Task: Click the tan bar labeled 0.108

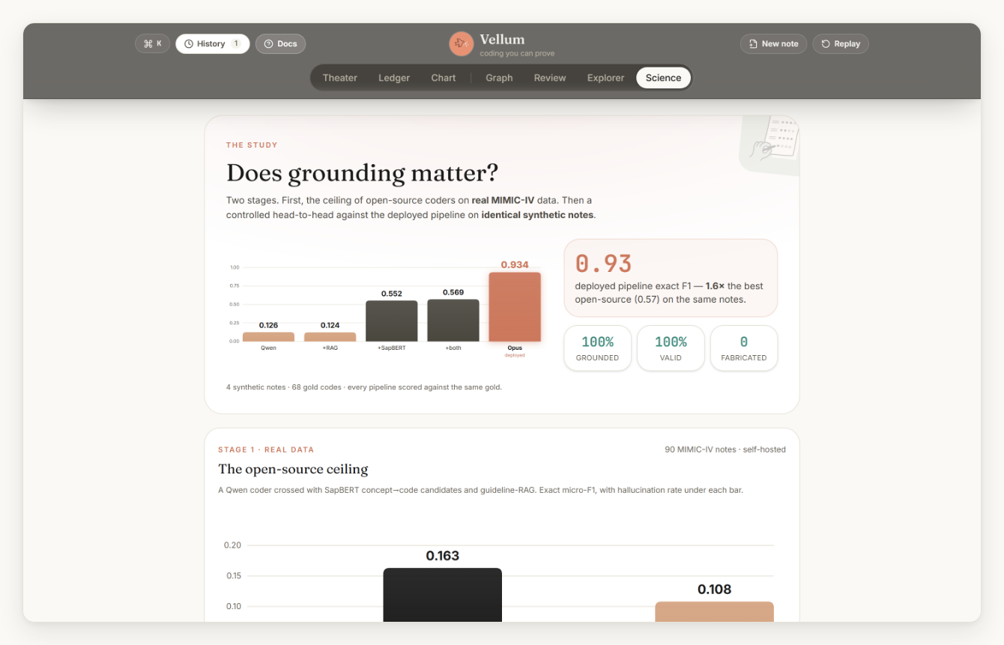Action: (714, 611)
